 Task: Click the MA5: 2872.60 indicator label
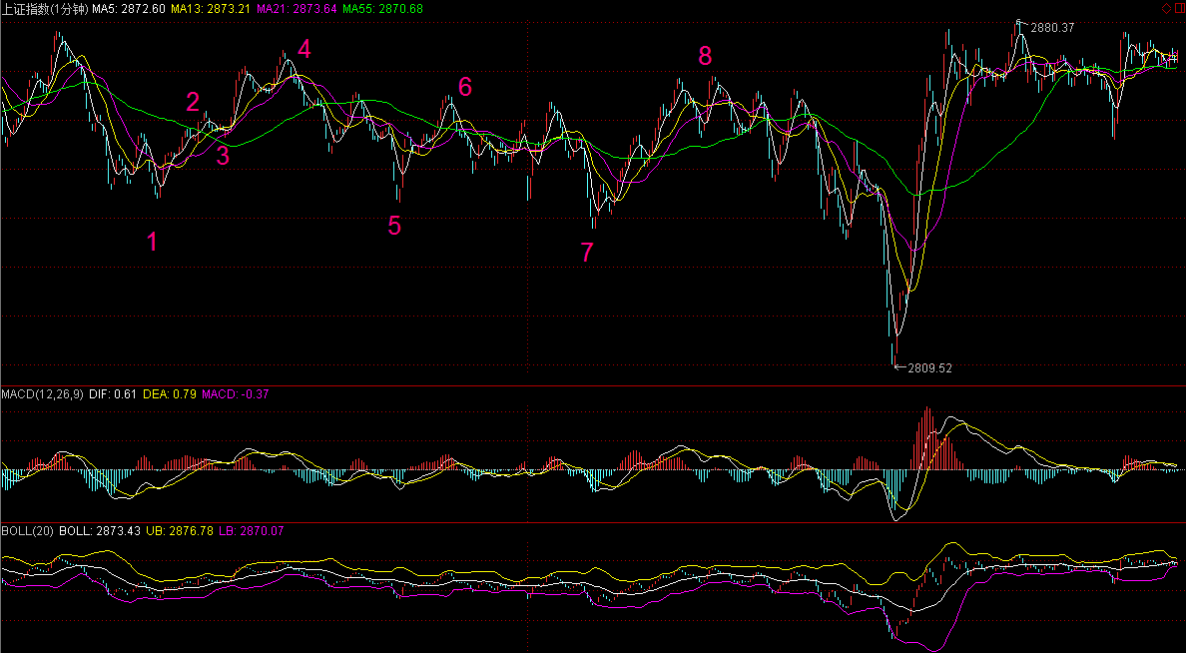[x=129, y=9]
